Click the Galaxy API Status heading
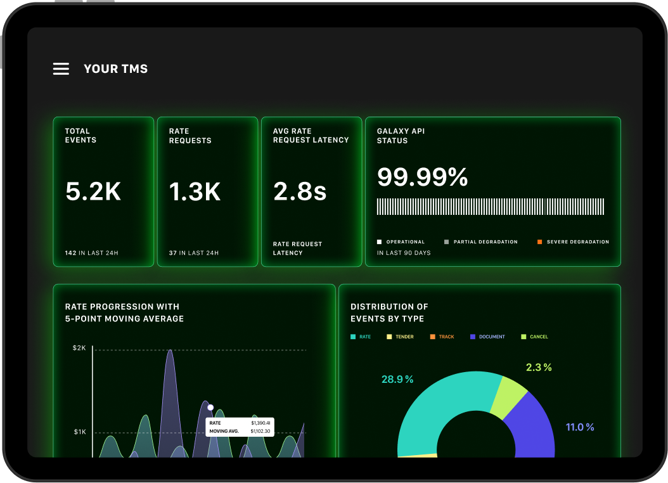Image resolution: width=668 pixels, height=483 pixels. tap(401, 136)
